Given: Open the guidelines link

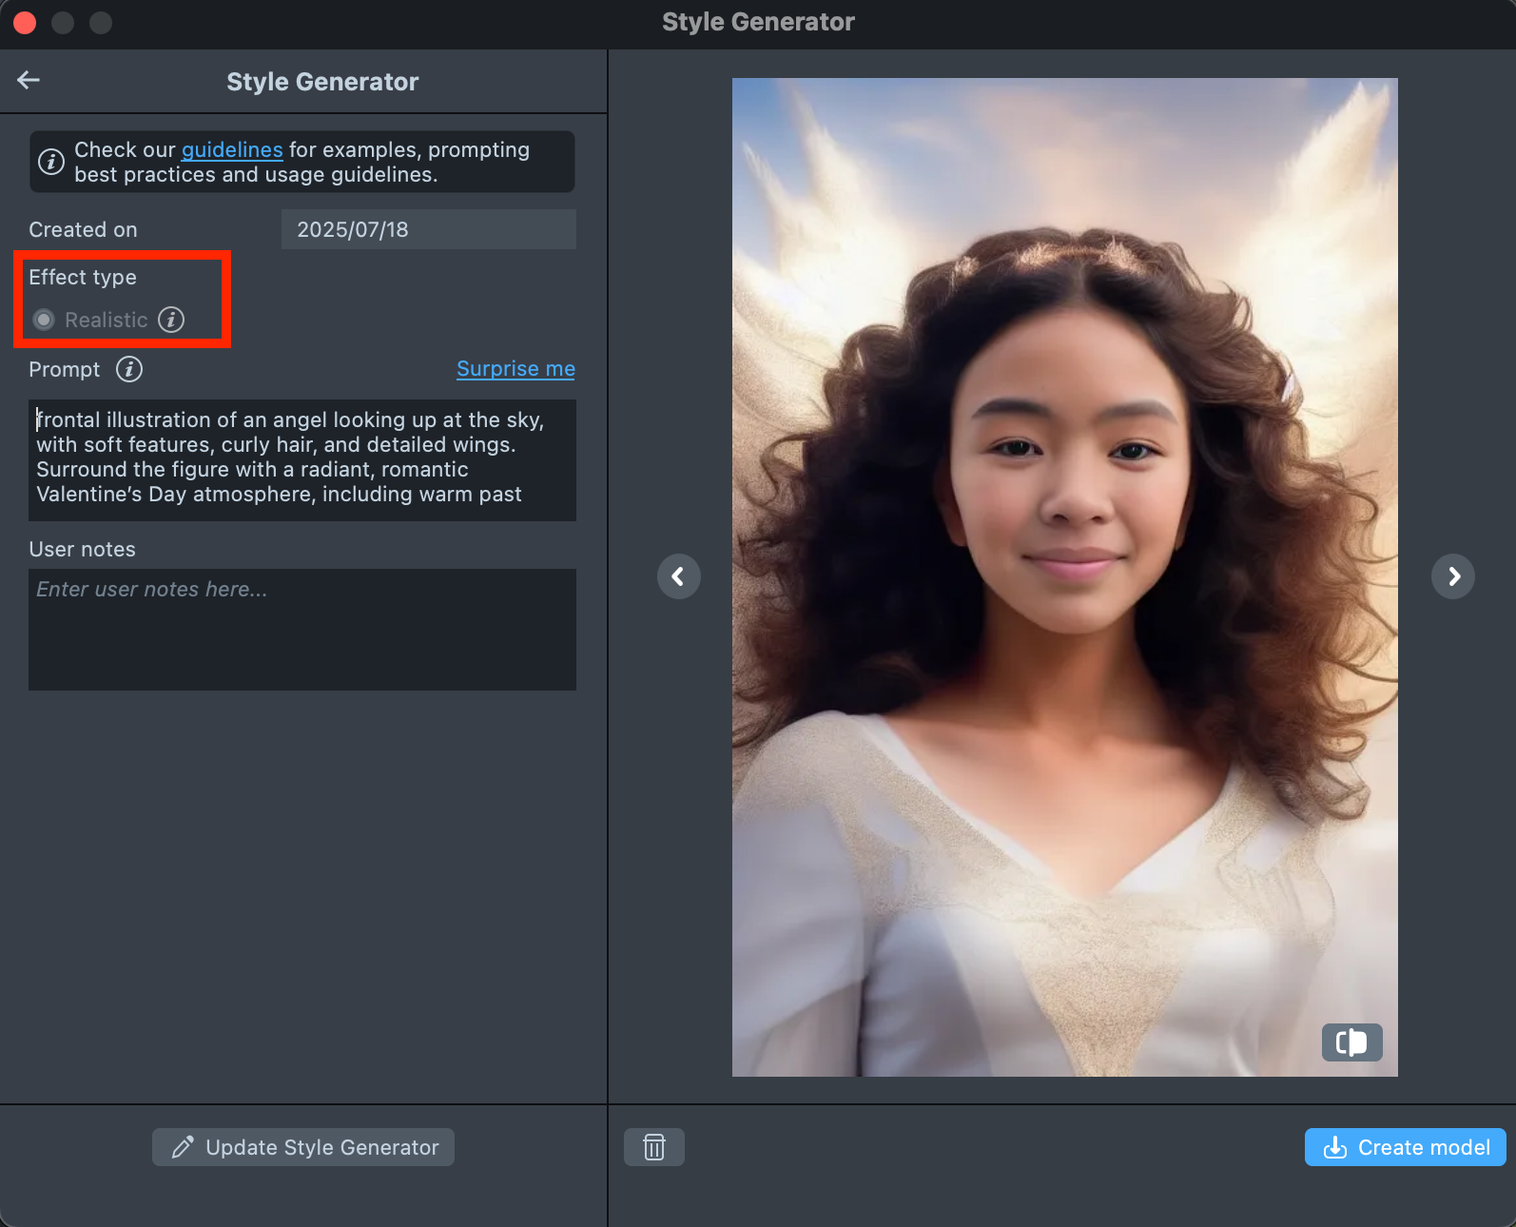Looking at the screenshot, I should [x=232, y=150].
